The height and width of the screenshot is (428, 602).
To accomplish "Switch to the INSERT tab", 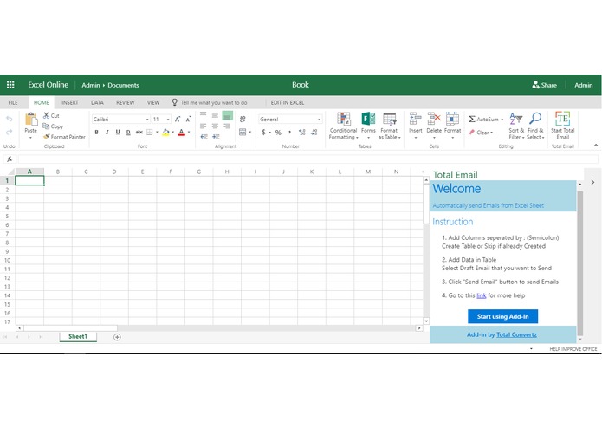I will coord(70,102).
